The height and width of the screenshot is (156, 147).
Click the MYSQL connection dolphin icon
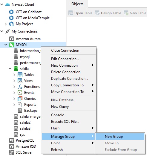(x=12, y=45)
